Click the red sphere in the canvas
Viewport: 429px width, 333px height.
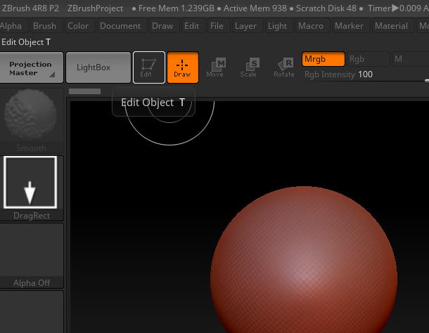point(304,260)
